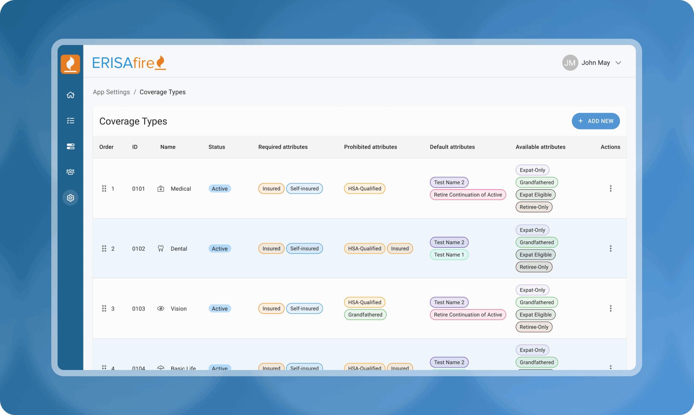Click Vision row's Grandfathered prohibited tag

coord(365,315)
